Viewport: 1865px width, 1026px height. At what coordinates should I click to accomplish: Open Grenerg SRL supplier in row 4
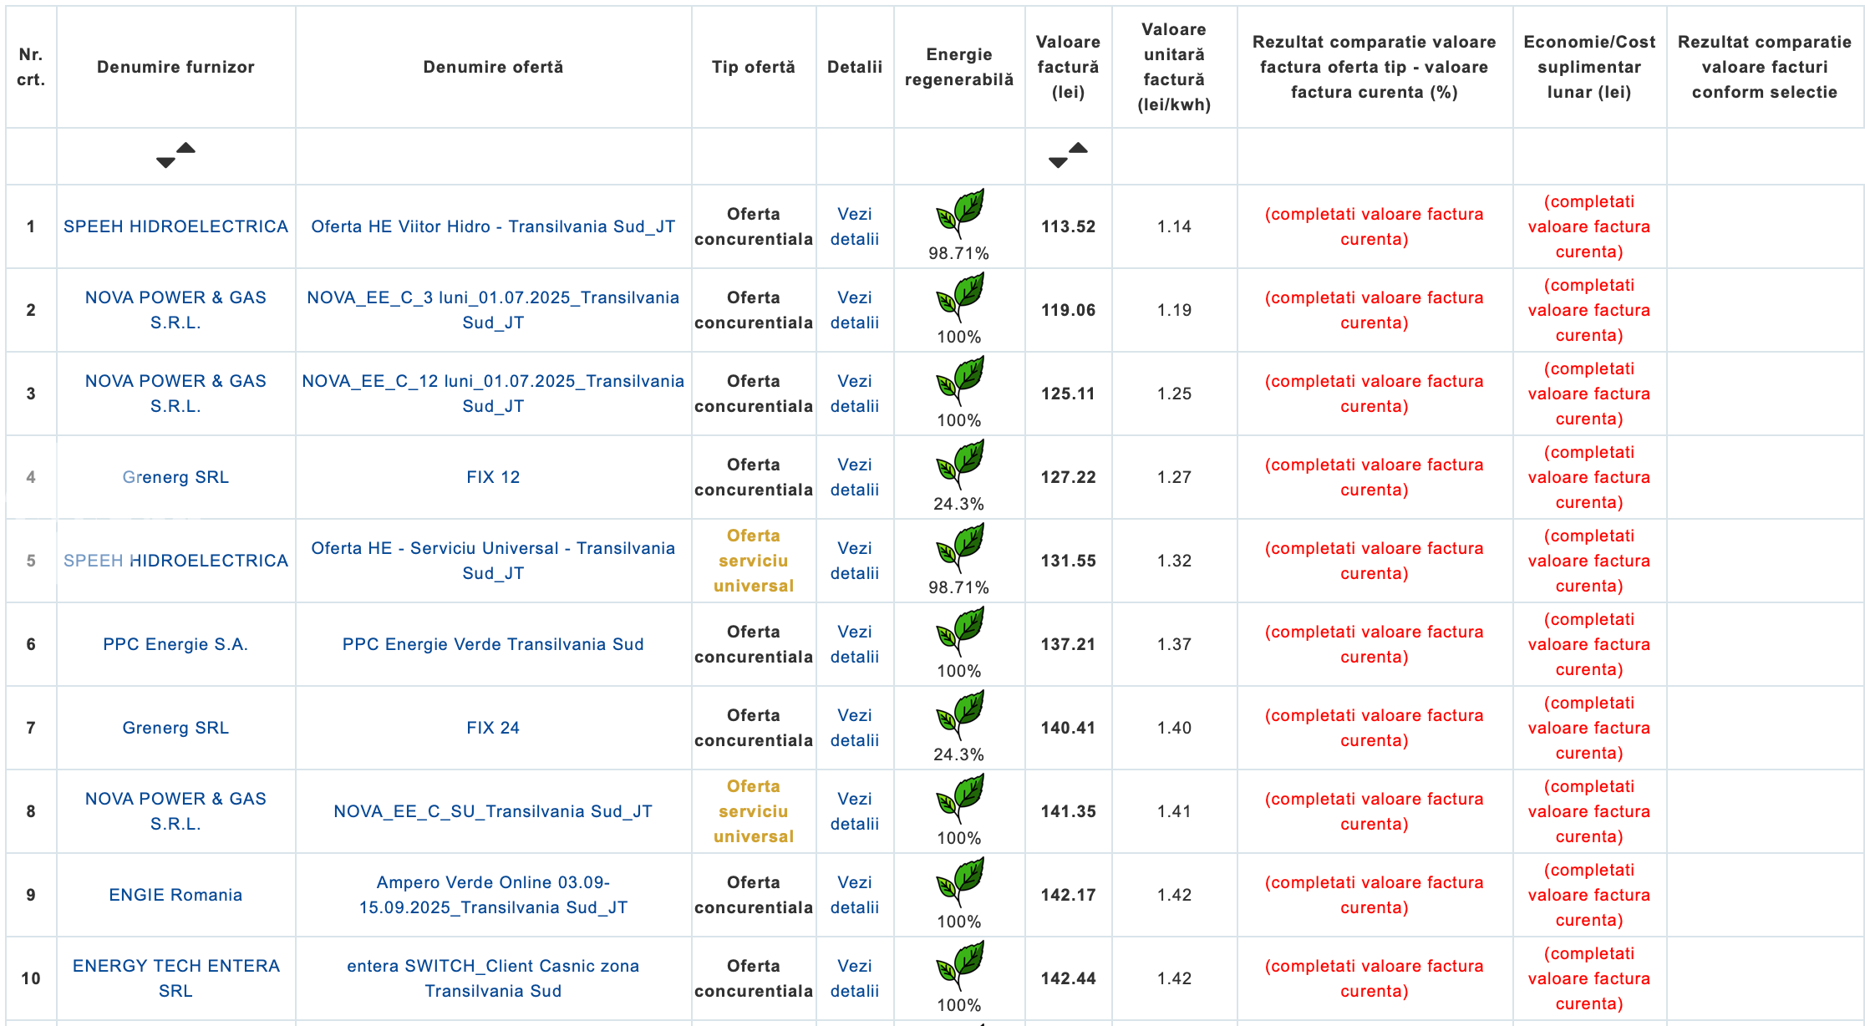(x=175, y=477)
